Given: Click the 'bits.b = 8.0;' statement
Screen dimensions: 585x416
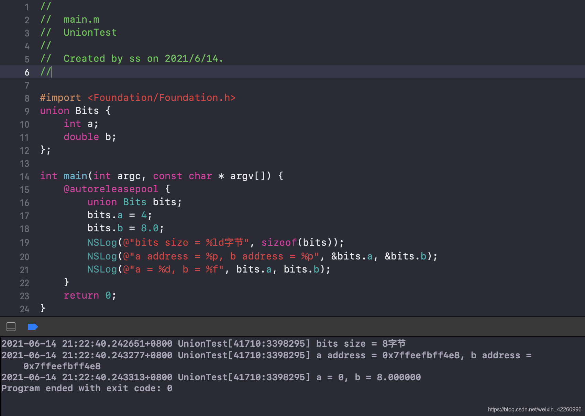Looking at the screenshot, I should (x=125, y=228).
